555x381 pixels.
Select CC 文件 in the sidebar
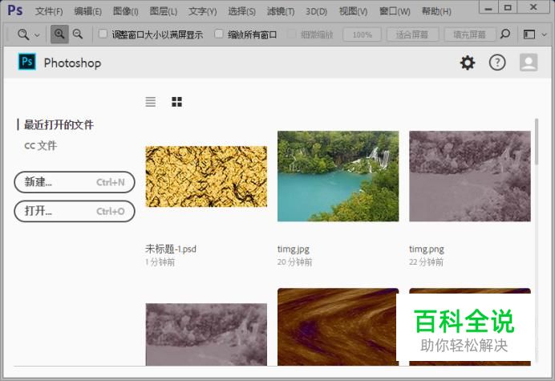(40, 145)
